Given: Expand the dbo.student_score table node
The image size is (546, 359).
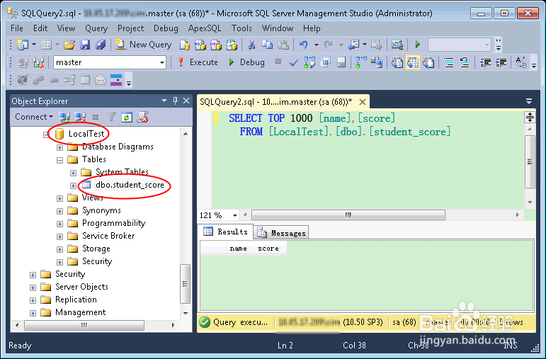Looking at the screenshot, I should (x=73, y=186).
